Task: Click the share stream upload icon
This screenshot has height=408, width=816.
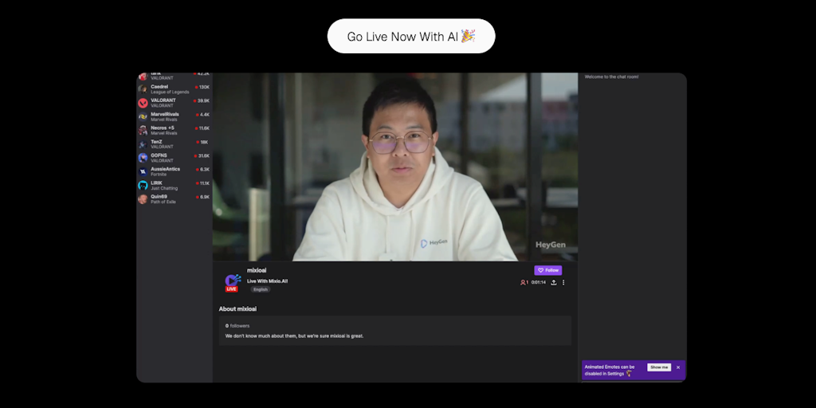Action: pyautogui.click(x=554, y=283)
